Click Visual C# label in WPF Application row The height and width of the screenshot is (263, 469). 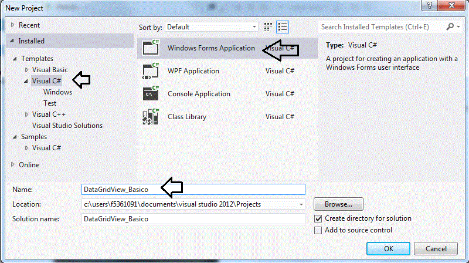(280, 71)
